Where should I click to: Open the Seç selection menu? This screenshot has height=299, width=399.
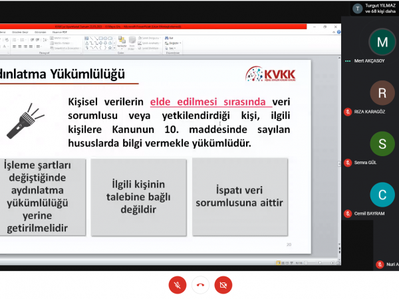[x=170, y=48]
